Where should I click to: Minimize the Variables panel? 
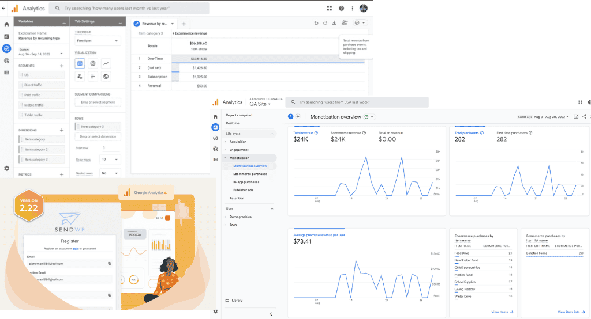(64, 22)
